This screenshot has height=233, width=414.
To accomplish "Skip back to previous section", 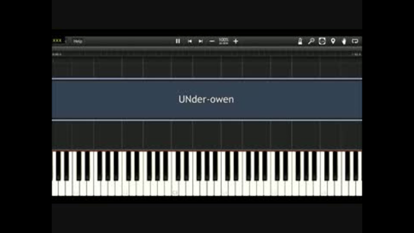I will (x=190, y=41).
